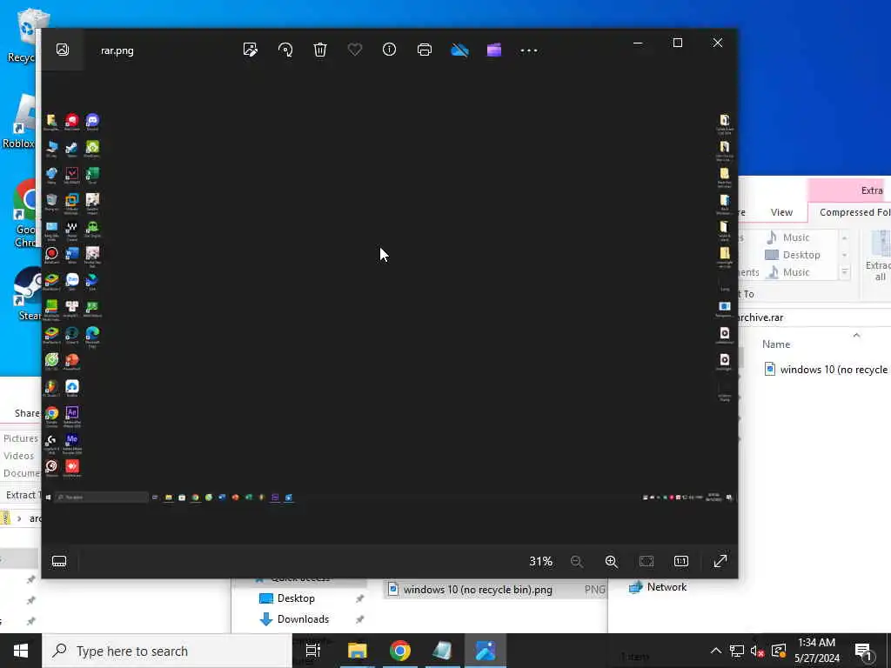Open File Explorer from the taskbar

point(358,651)
